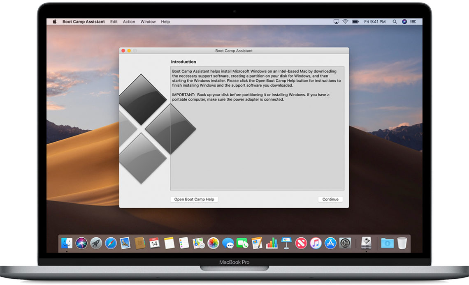Click Open Boot Camp Help button

[194, 199]
